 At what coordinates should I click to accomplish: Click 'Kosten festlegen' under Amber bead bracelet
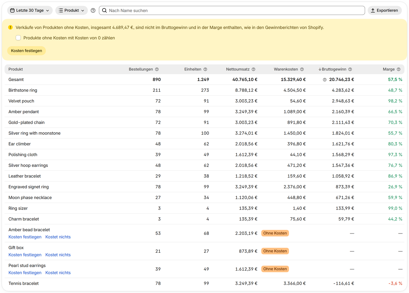tap(25, 237)
